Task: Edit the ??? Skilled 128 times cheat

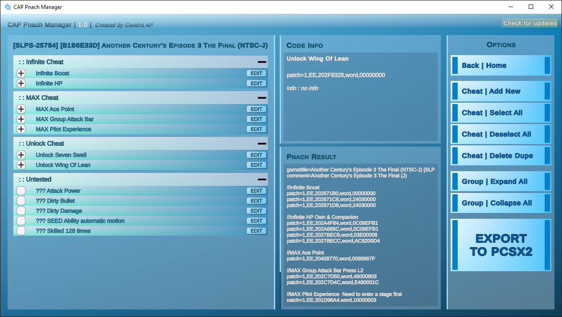Action: (257, 231)
